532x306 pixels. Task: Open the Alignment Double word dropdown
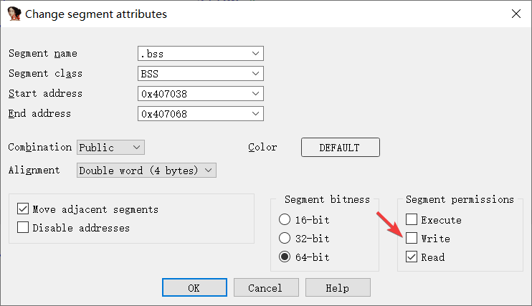tap(208, 171)
